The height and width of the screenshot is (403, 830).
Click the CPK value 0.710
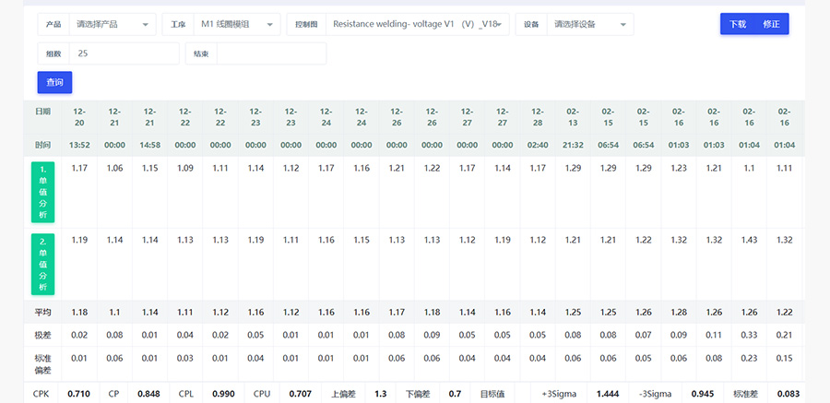(79, 394)
